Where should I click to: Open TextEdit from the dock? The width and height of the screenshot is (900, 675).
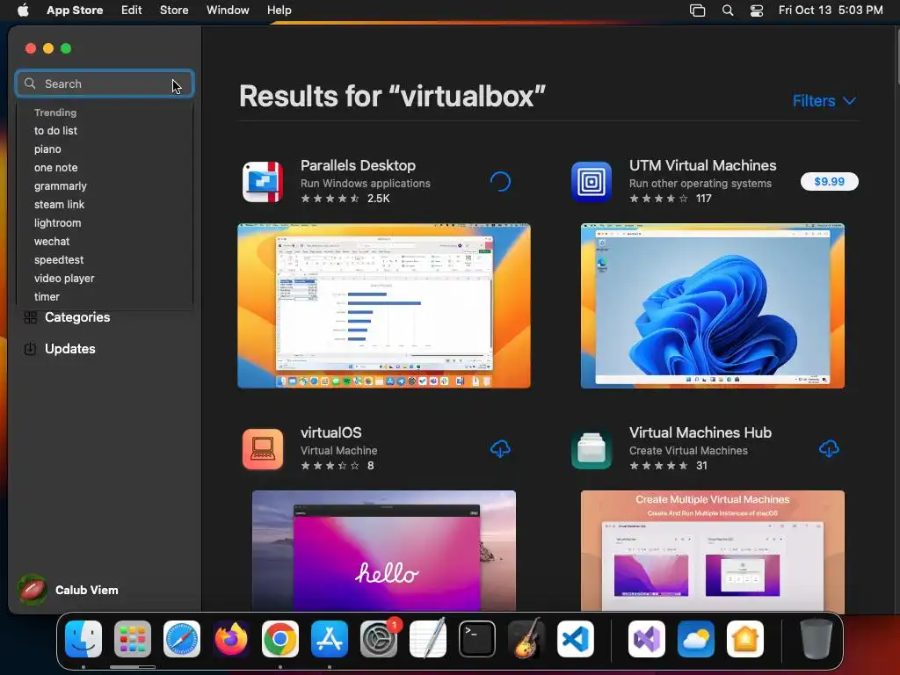[428, 639]
